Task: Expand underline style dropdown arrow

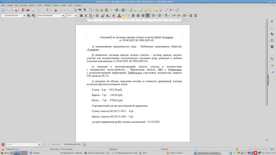Action: click(x=94, y=15)
